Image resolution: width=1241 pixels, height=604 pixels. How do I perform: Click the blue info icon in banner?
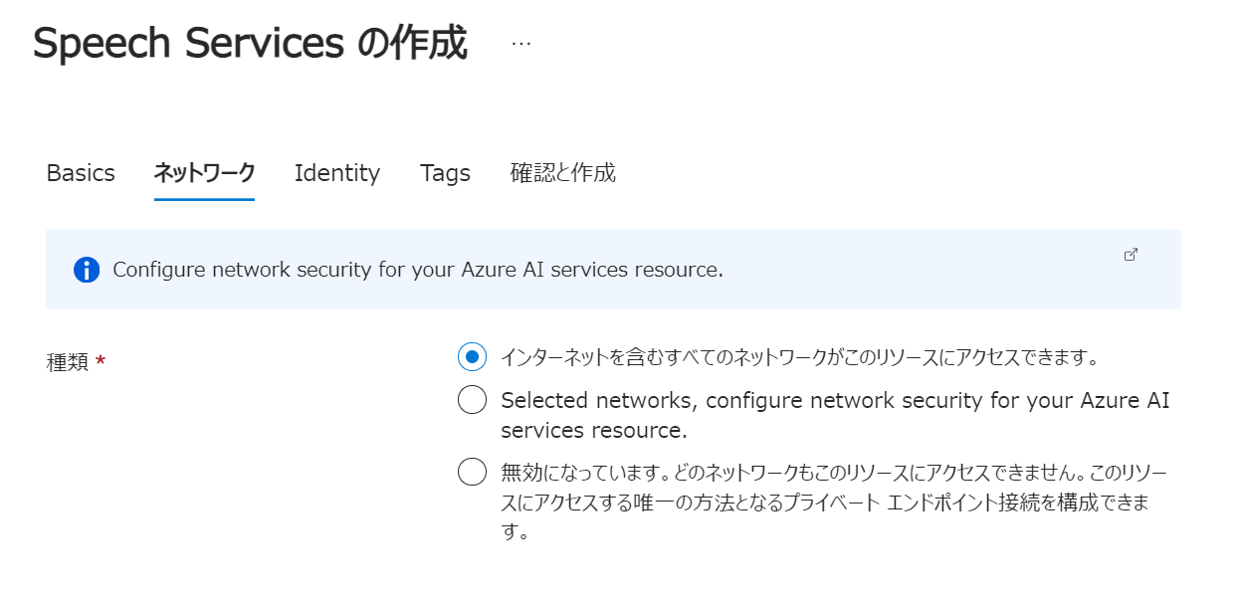tap(87, 270)
